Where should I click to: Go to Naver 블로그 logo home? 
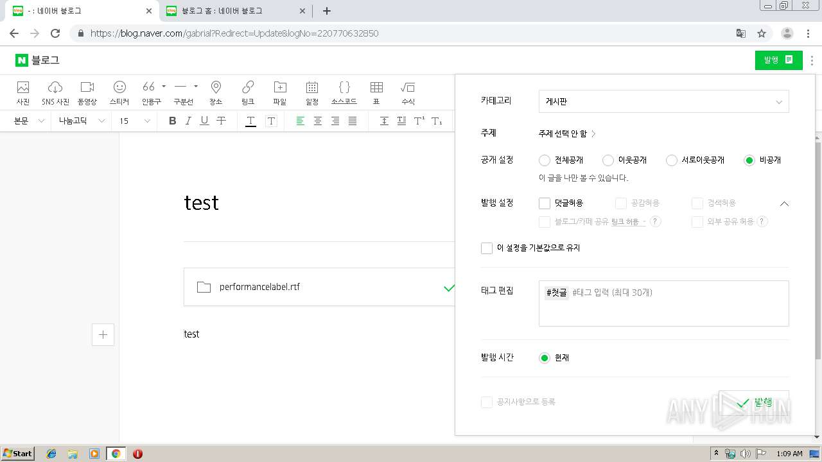[x=38, y=60]
